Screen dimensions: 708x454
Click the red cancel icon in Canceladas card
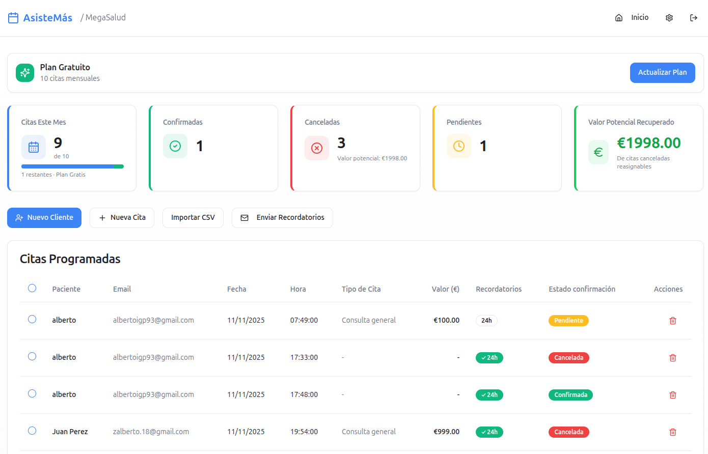(317, 148)
